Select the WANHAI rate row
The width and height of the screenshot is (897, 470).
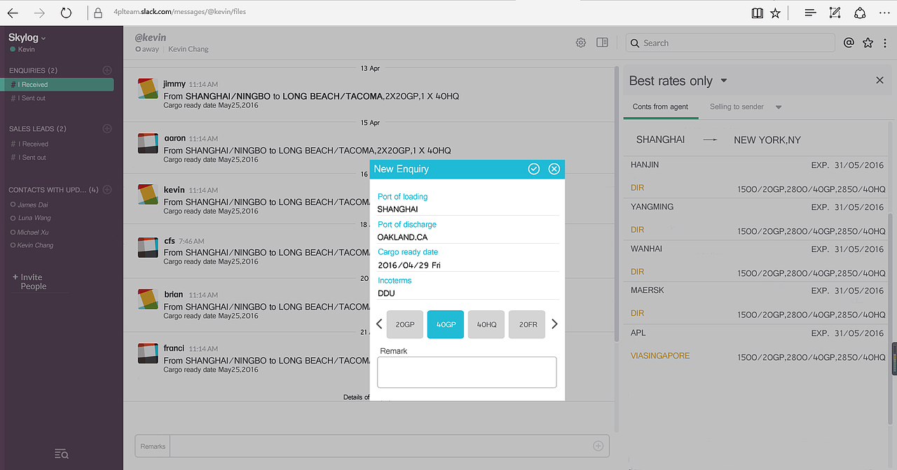tap(756, 261)
